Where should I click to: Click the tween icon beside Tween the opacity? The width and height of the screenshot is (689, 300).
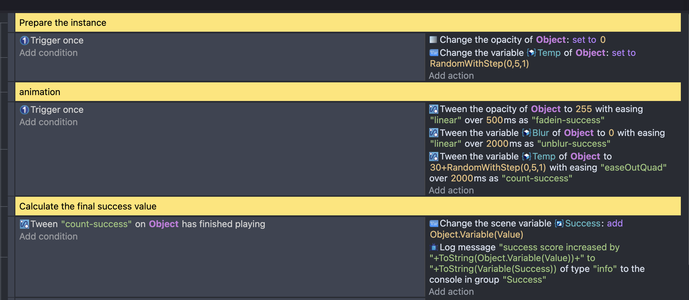tap(434, 109)
